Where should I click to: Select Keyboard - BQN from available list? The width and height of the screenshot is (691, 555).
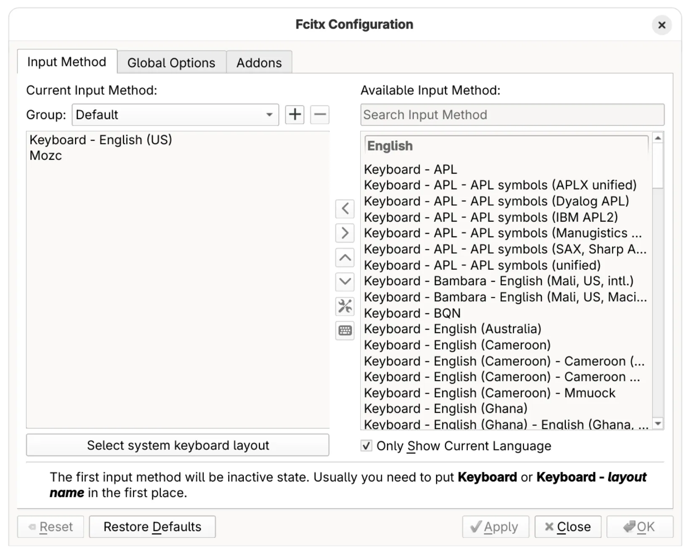[x=412, y=313]
